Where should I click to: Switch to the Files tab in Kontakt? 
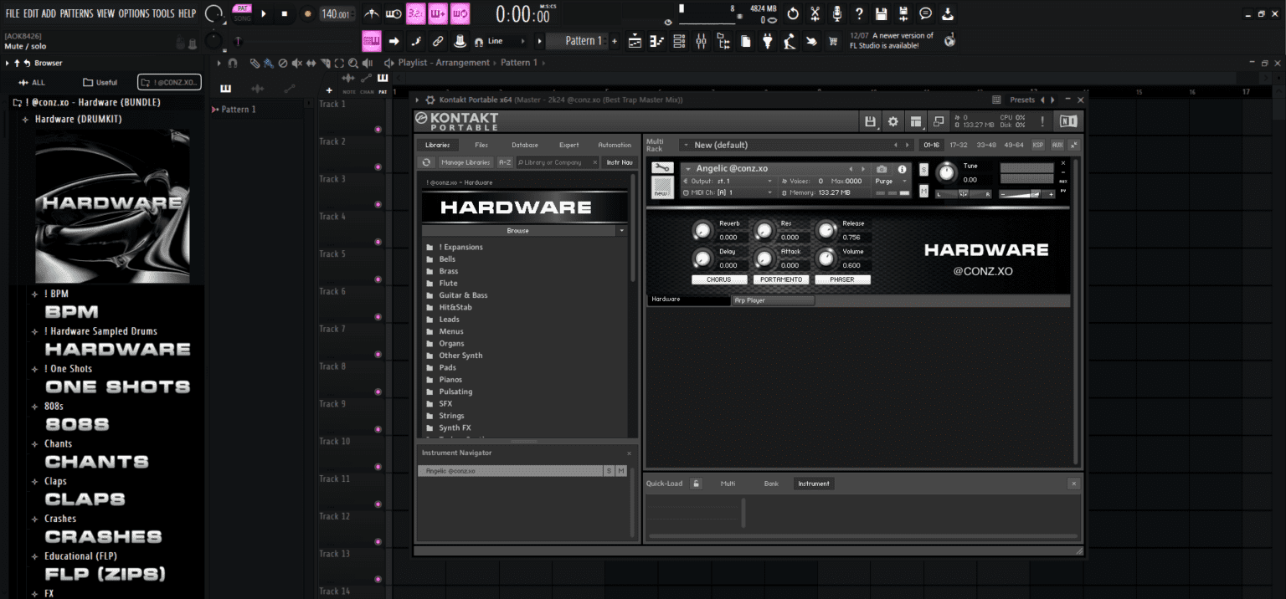[x=481, y=144]
